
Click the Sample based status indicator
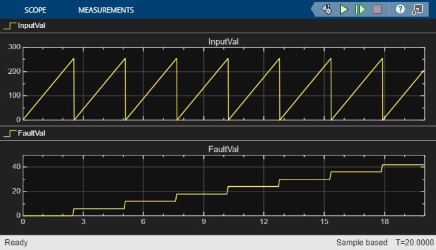pyautogui.click(x=362, y=243)
